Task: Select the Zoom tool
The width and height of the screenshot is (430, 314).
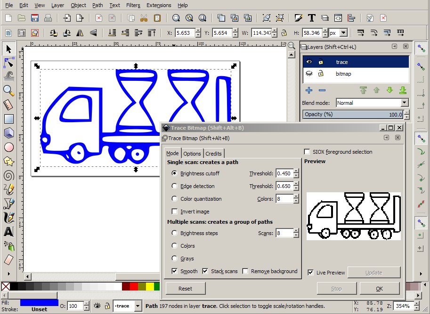Action: pyautogui.click(x=8, y=89)
